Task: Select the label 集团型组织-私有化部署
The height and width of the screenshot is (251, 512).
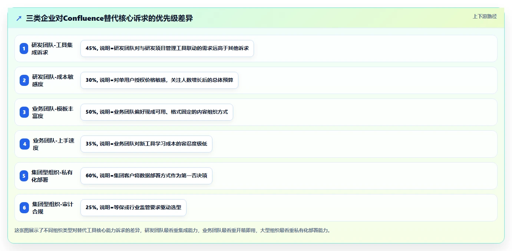Action: [52, 176]
